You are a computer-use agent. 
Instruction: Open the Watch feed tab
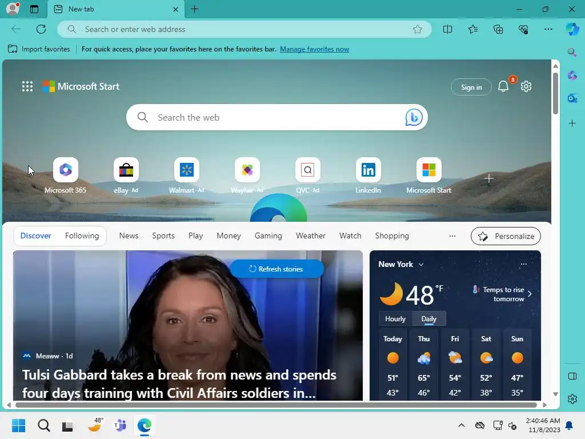pos(350,236)
